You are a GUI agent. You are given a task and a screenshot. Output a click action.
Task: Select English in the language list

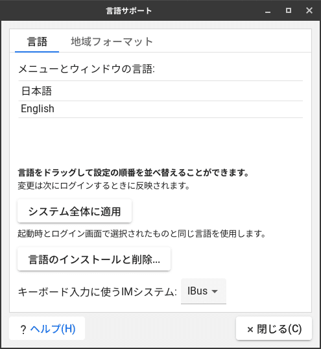(x=160, y=109)
